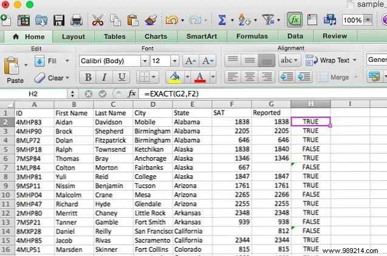Open the fill color dropdown arrow

(x=187, y=78)
